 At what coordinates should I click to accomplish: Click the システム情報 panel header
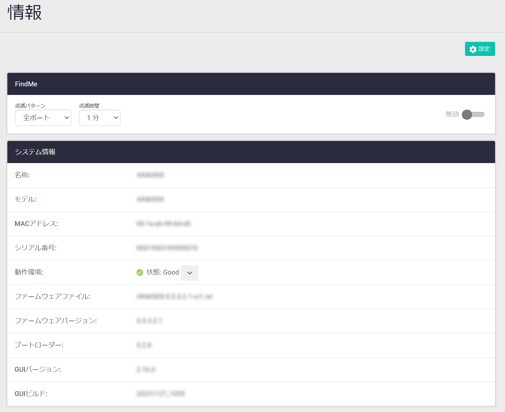coord(35,152)
